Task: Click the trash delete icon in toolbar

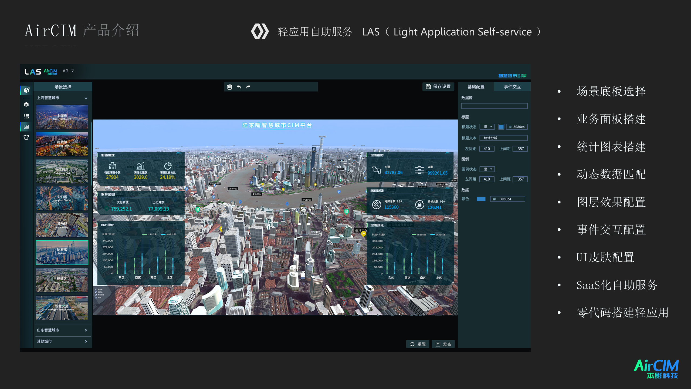Action: [x=229, y=87]
